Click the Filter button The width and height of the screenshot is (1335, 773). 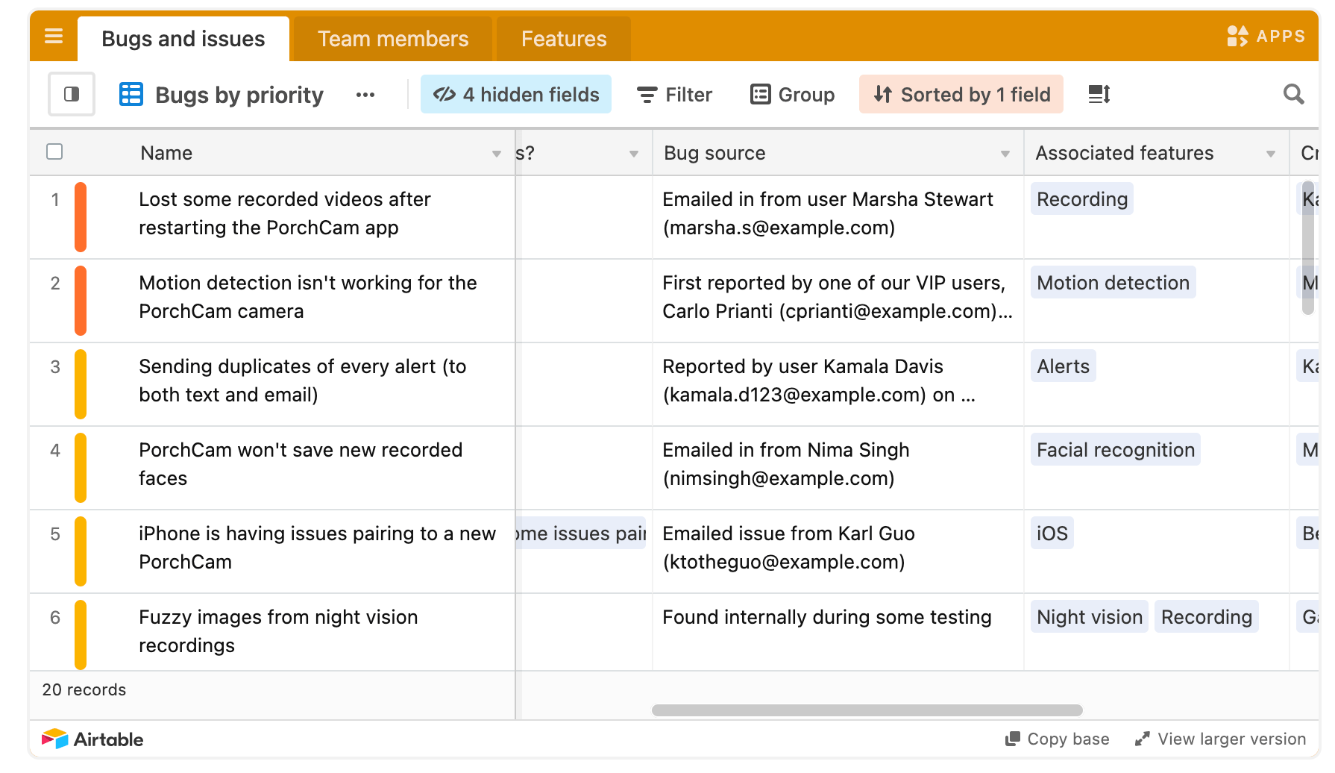tap(674, 95)
